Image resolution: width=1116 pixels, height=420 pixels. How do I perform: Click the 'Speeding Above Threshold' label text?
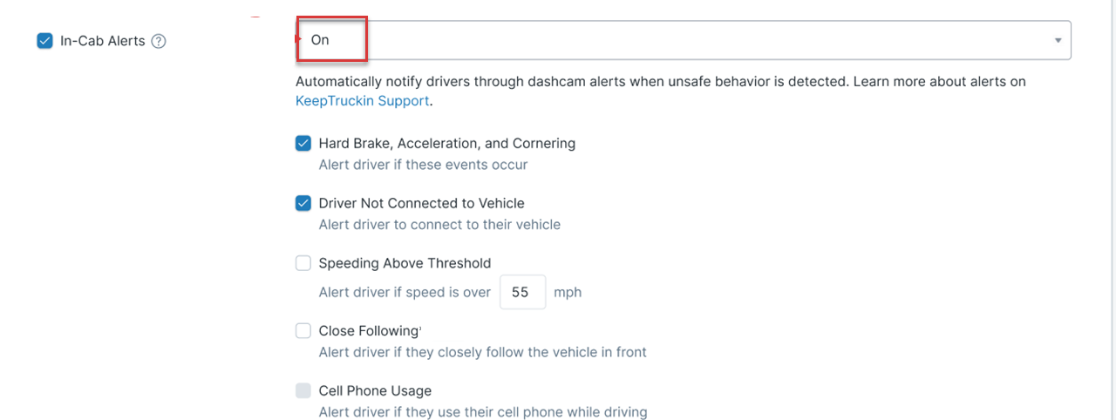(x=405, y=263)
